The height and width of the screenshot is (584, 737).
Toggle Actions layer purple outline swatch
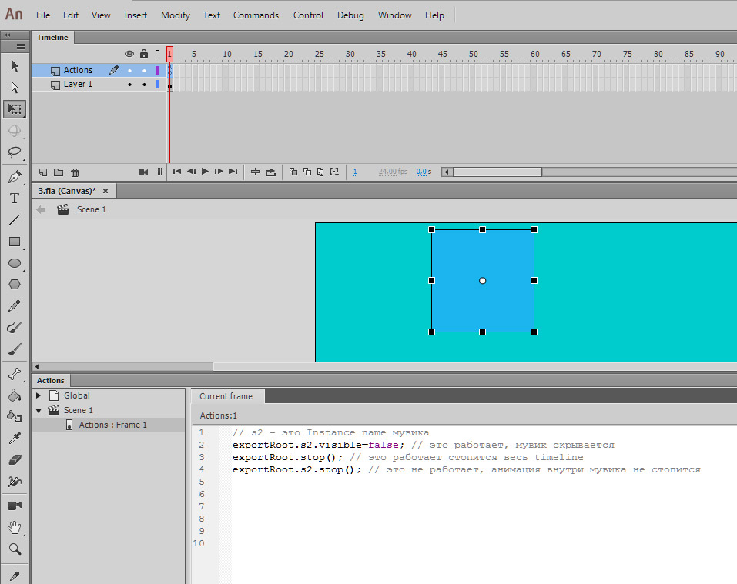(x=157, y=71)
